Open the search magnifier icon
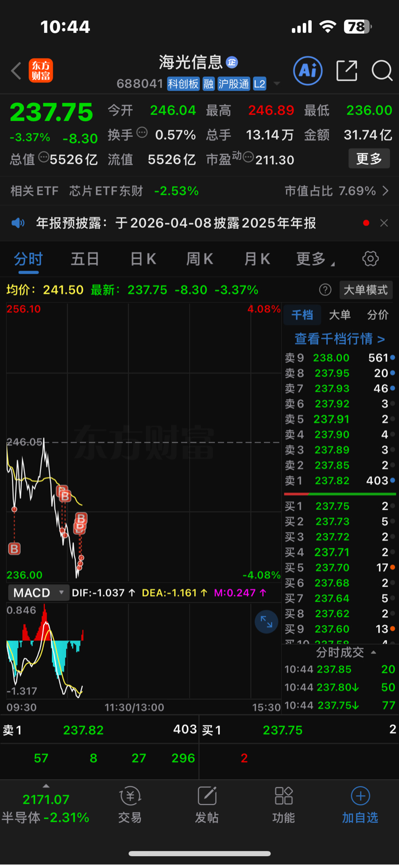Screen dimensions: 399x865 pyautogui.click(x=382, y=70)
